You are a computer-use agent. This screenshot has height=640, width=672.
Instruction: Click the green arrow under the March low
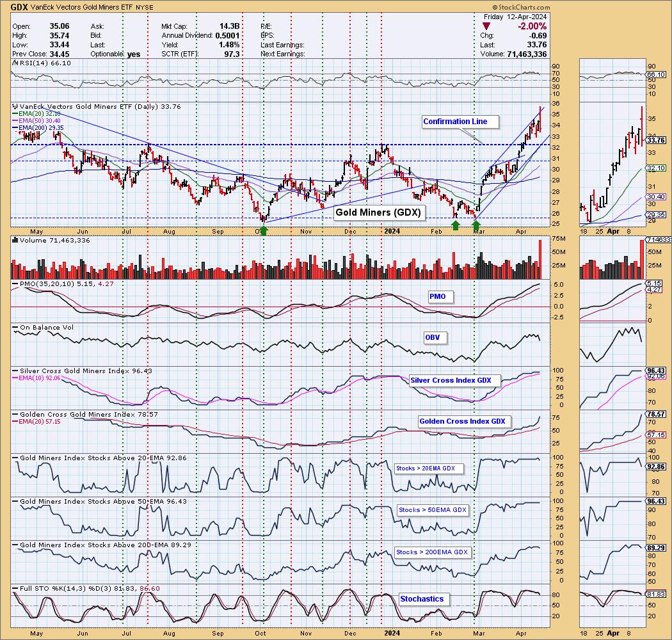(x=476, y=225)
